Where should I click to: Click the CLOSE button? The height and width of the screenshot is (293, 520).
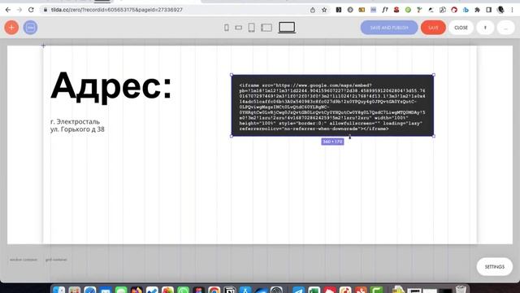(461, 28)
